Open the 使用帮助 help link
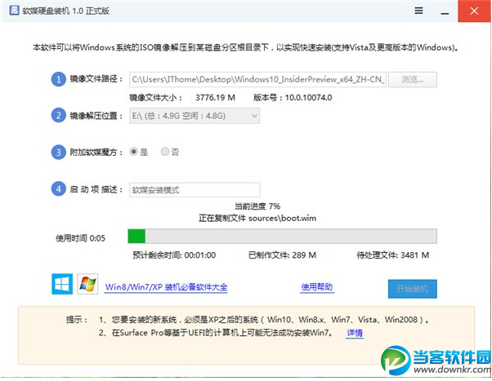This screenshot has height=381, width=492. 317,287
